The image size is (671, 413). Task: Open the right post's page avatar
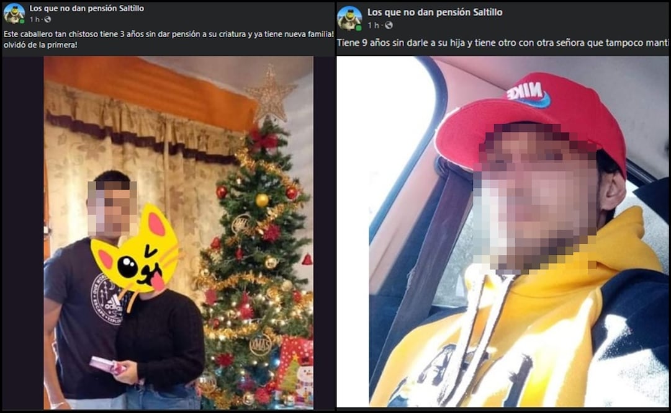(x=349, y=18)
